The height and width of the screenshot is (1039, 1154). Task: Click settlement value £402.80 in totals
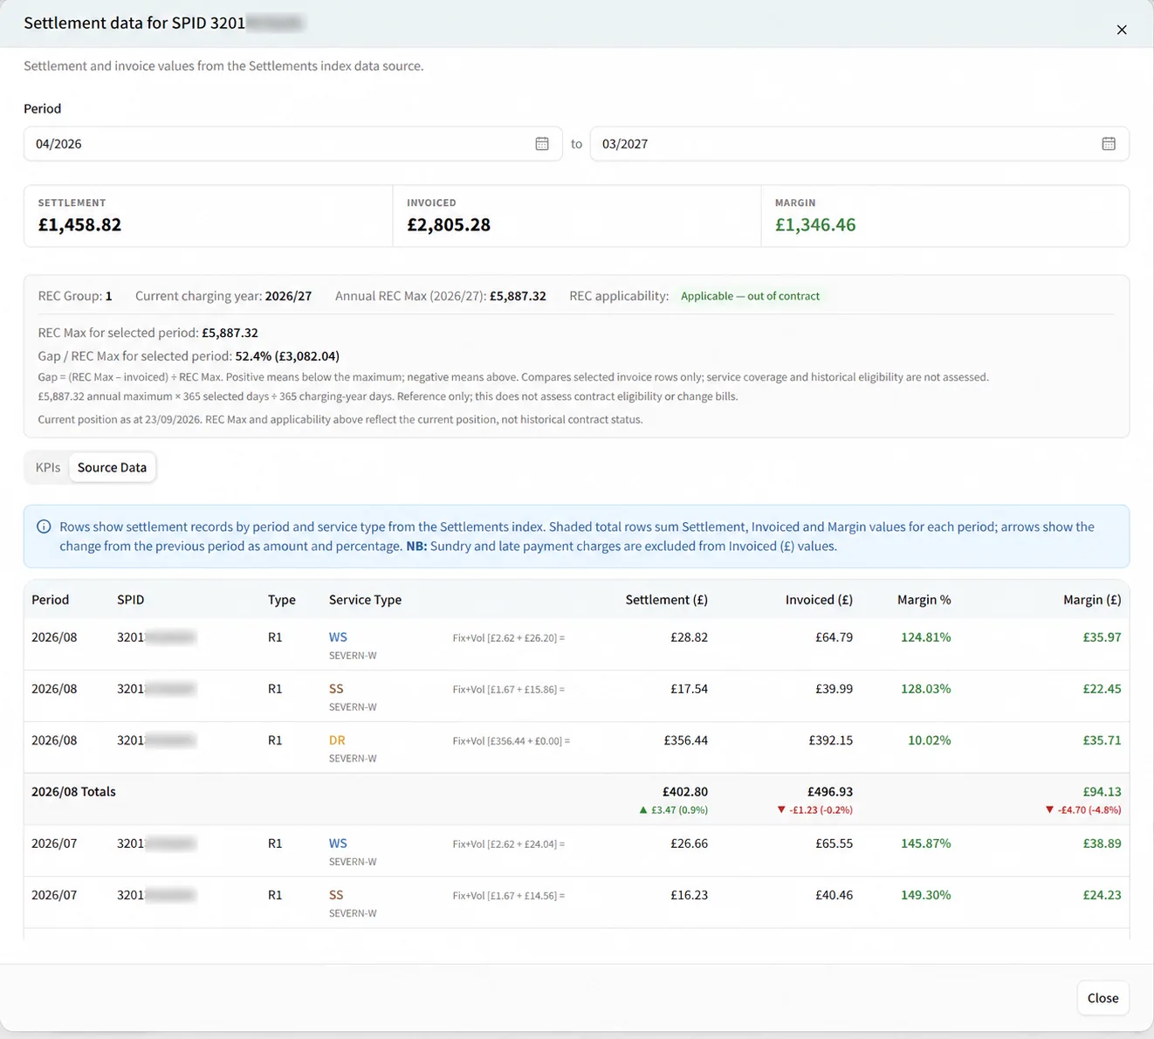click(x=685, y=792)
